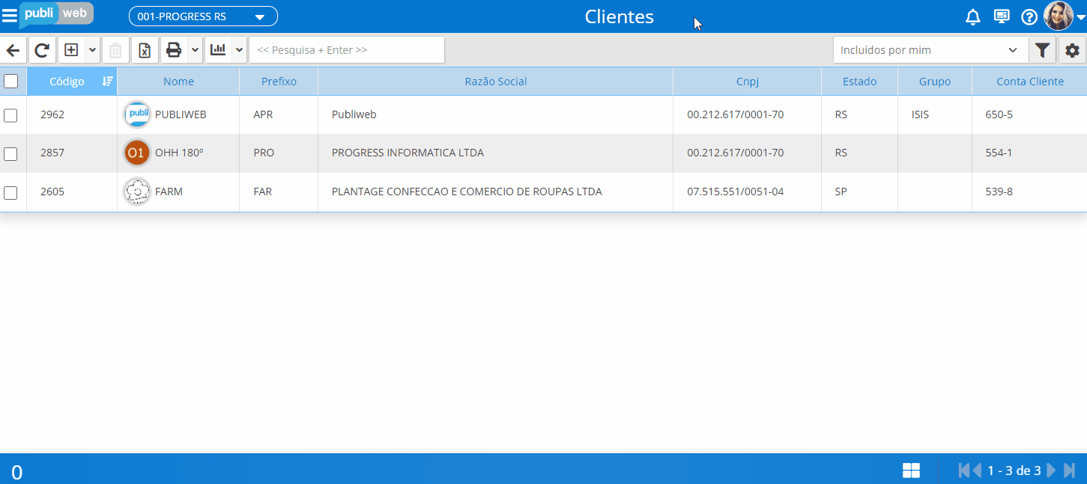Go to the previous page
1087x484 pixels.
click(977, 471)
